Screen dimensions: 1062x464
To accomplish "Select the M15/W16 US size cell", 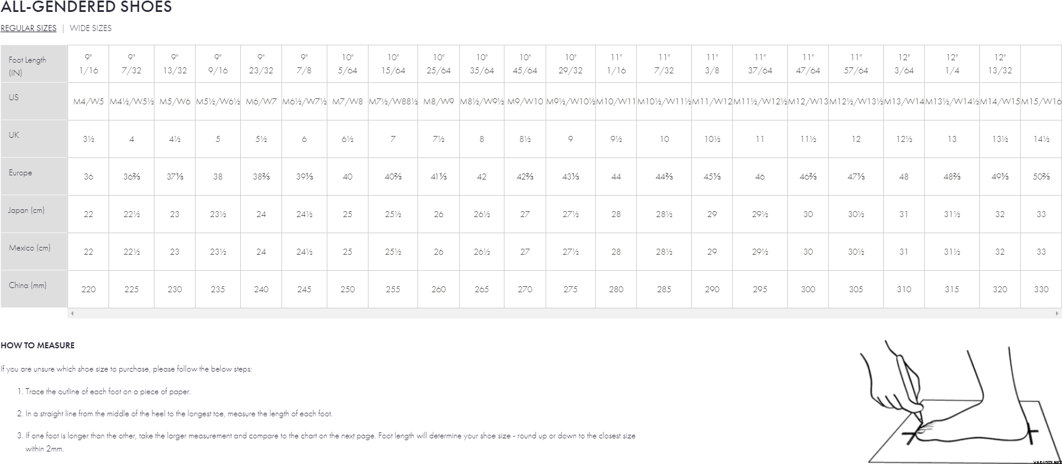I will pos(1041,101).
